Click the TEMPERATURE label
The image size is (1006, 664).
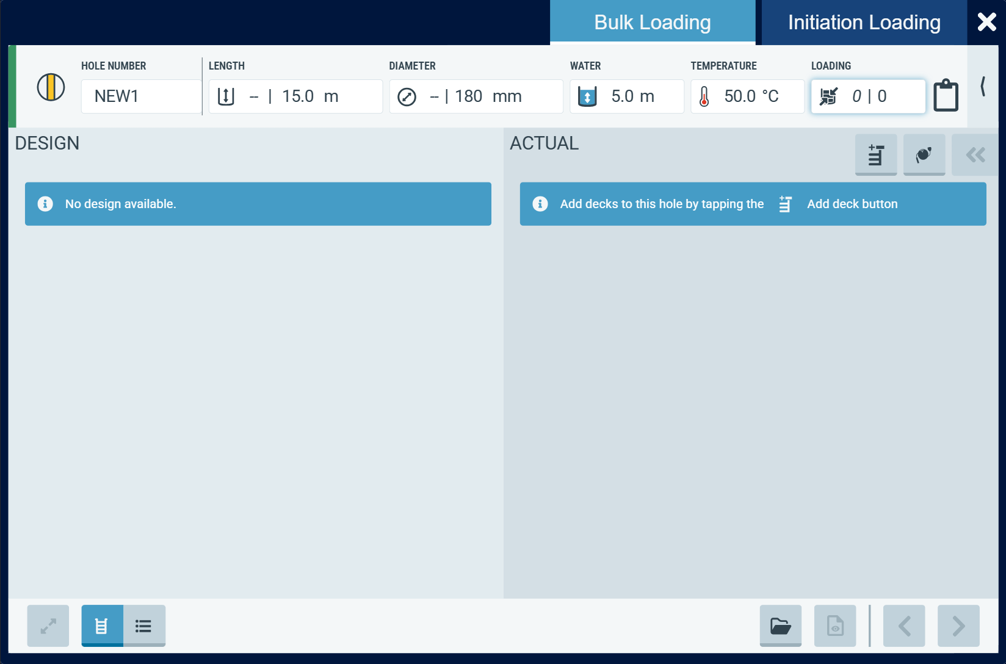(724, 66)
